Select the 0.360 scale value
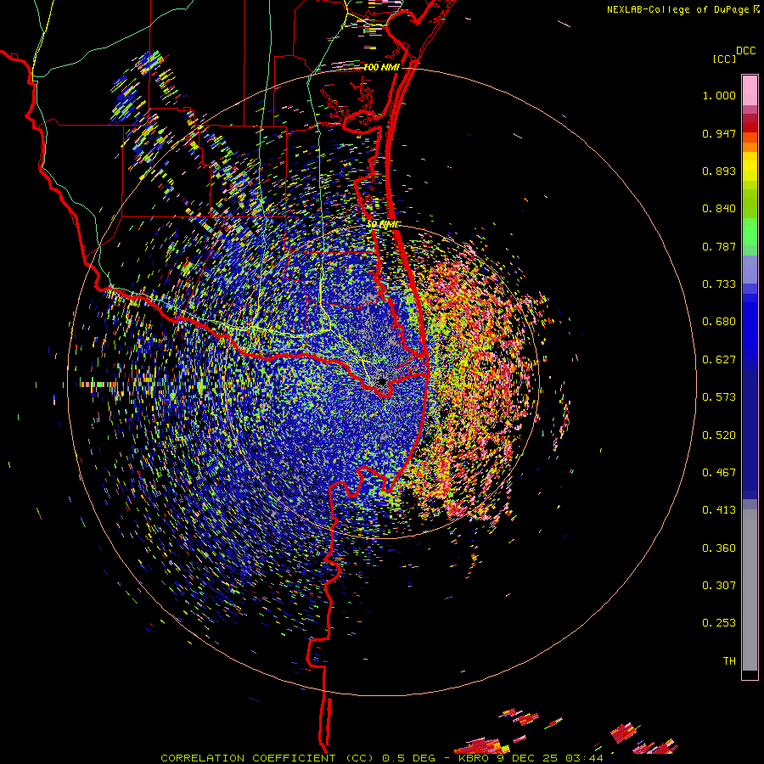This screenshot has width=764, height=764. pos(719,548)
